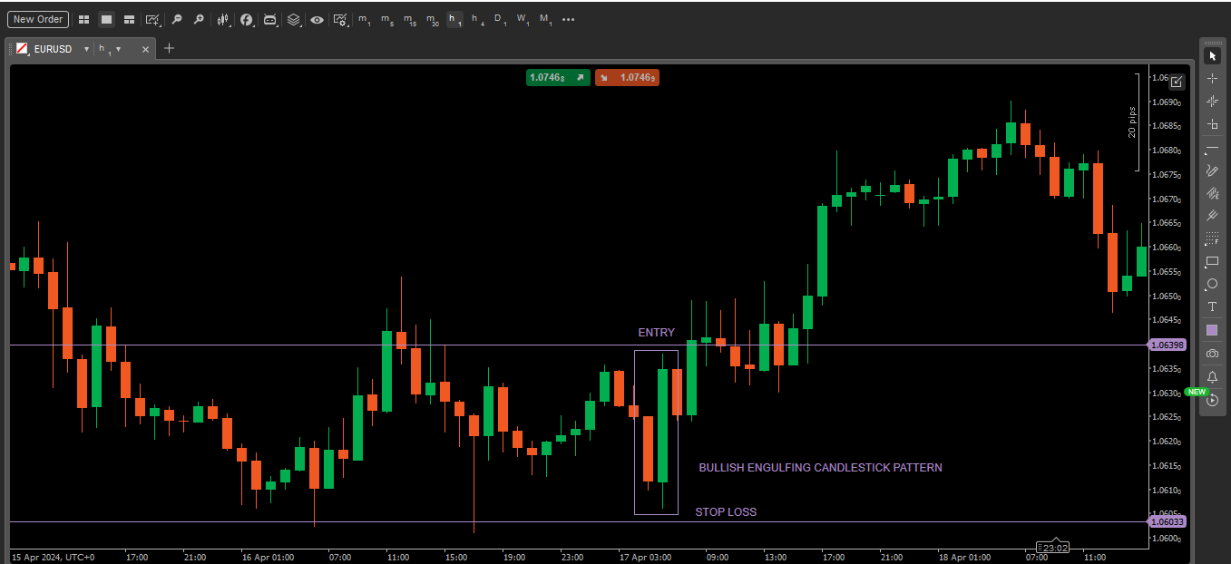Switch to the D1 daily timeframe
The height and width of the screenshot is (564, 1231).
(497, 19)
